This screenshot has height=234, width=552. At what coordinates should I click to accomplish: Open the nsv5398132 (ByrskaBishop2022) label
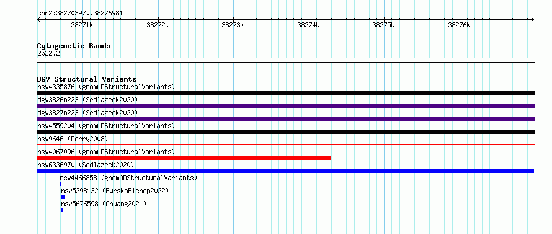[115, 191]
